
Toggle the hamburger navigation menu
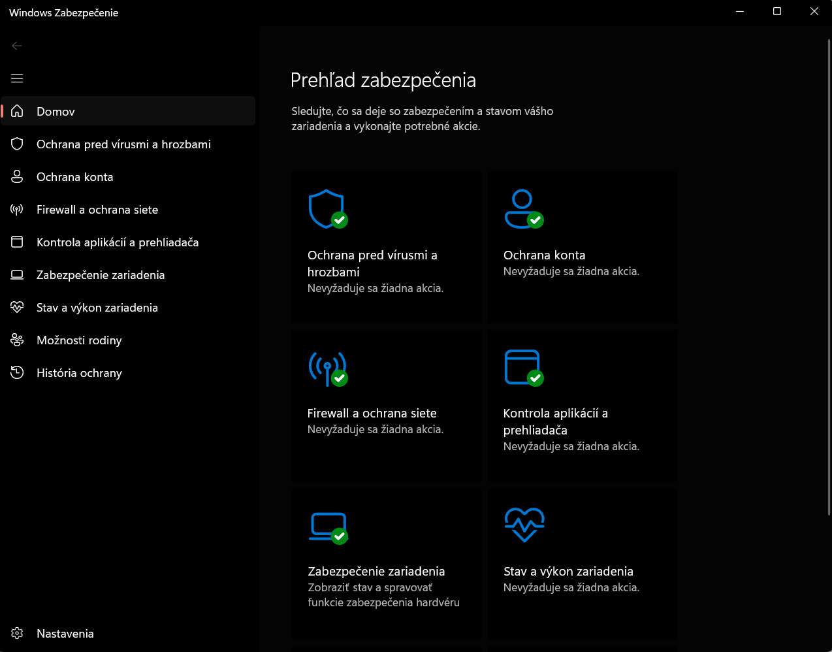click(17, 78)
